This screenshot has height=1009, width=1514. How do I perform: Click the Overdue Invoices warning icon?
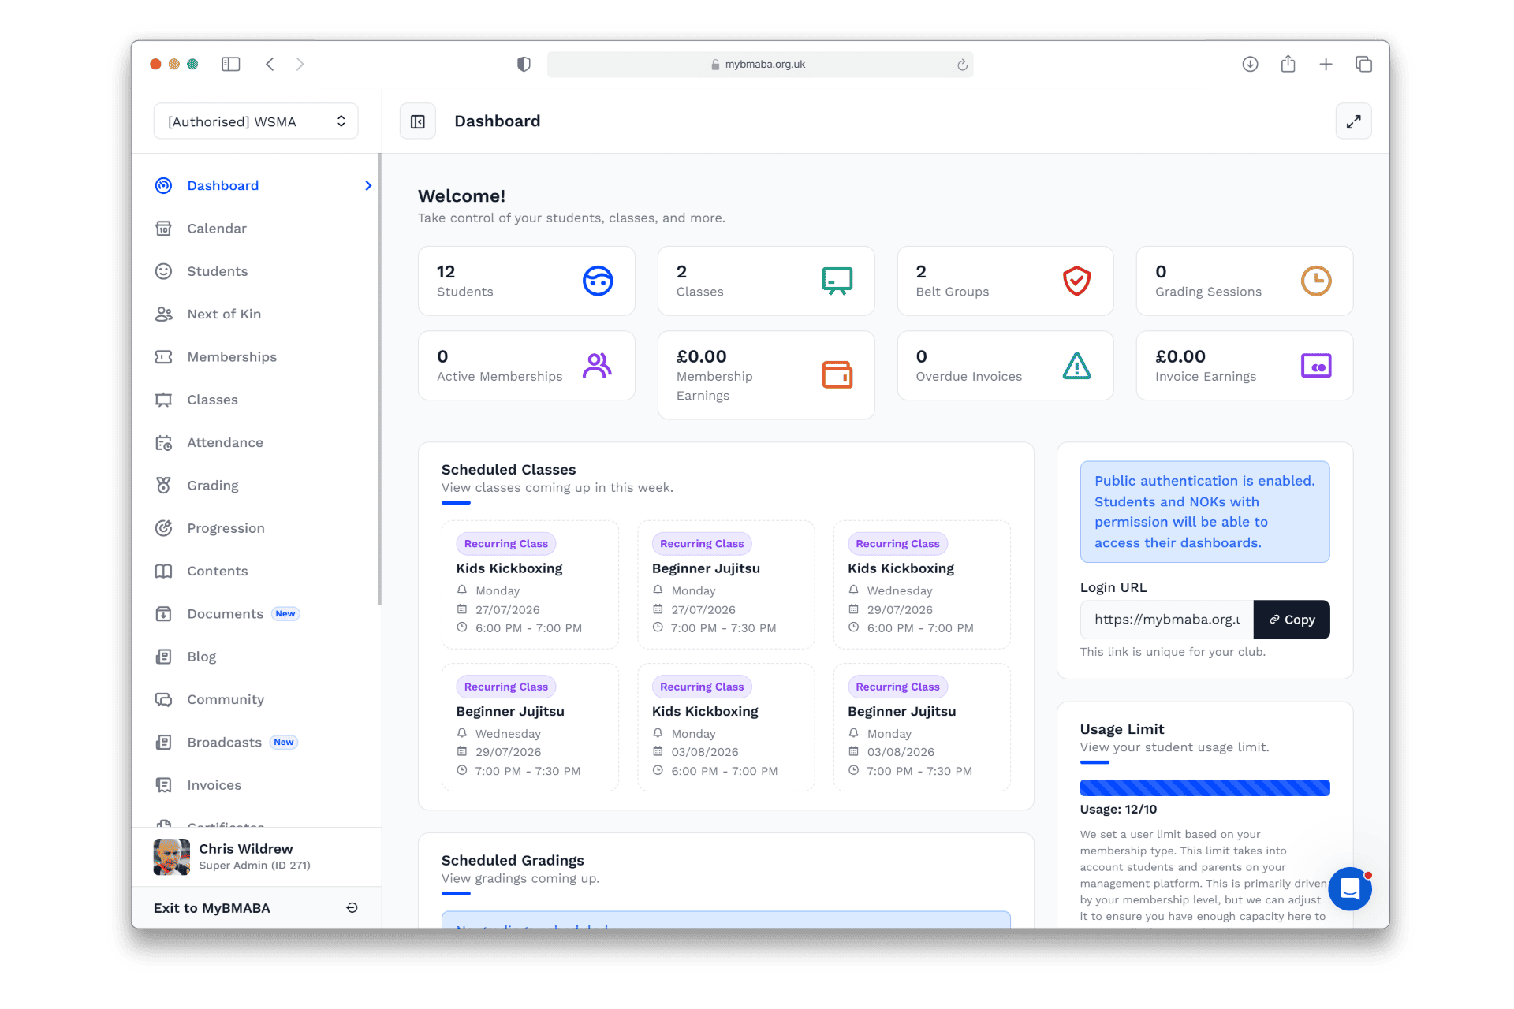[x=1076, y=366]
